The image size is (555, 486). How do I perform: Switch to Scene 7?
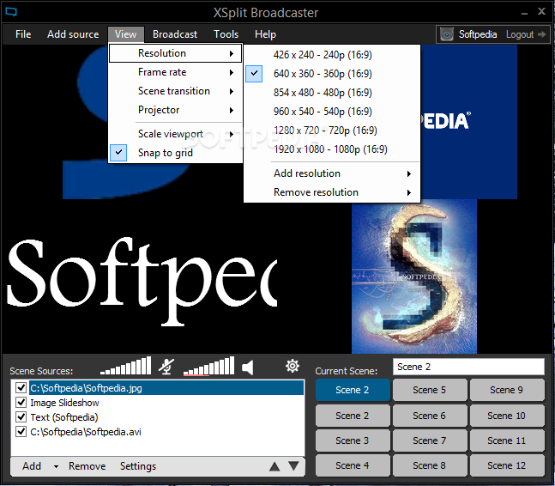pos(430,440)
